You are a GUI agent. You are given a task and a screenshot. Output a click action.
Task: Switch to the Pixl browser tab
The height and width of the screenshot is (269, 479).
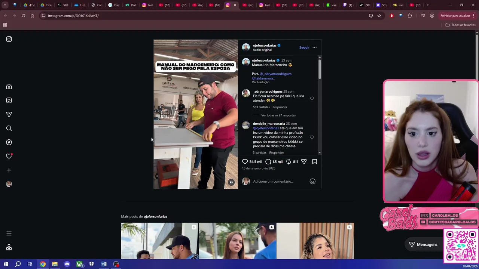click(131, 5)
